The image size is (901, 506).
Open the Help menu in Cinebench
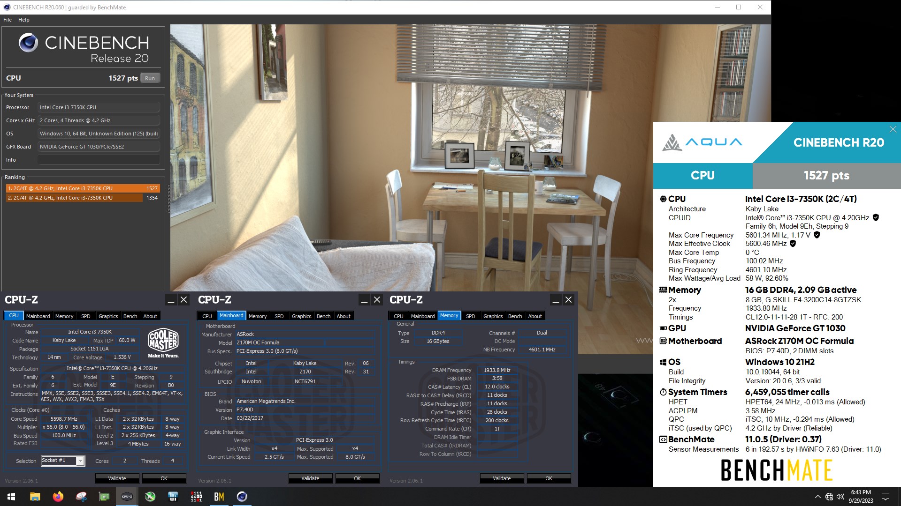(x=24, y=20)
